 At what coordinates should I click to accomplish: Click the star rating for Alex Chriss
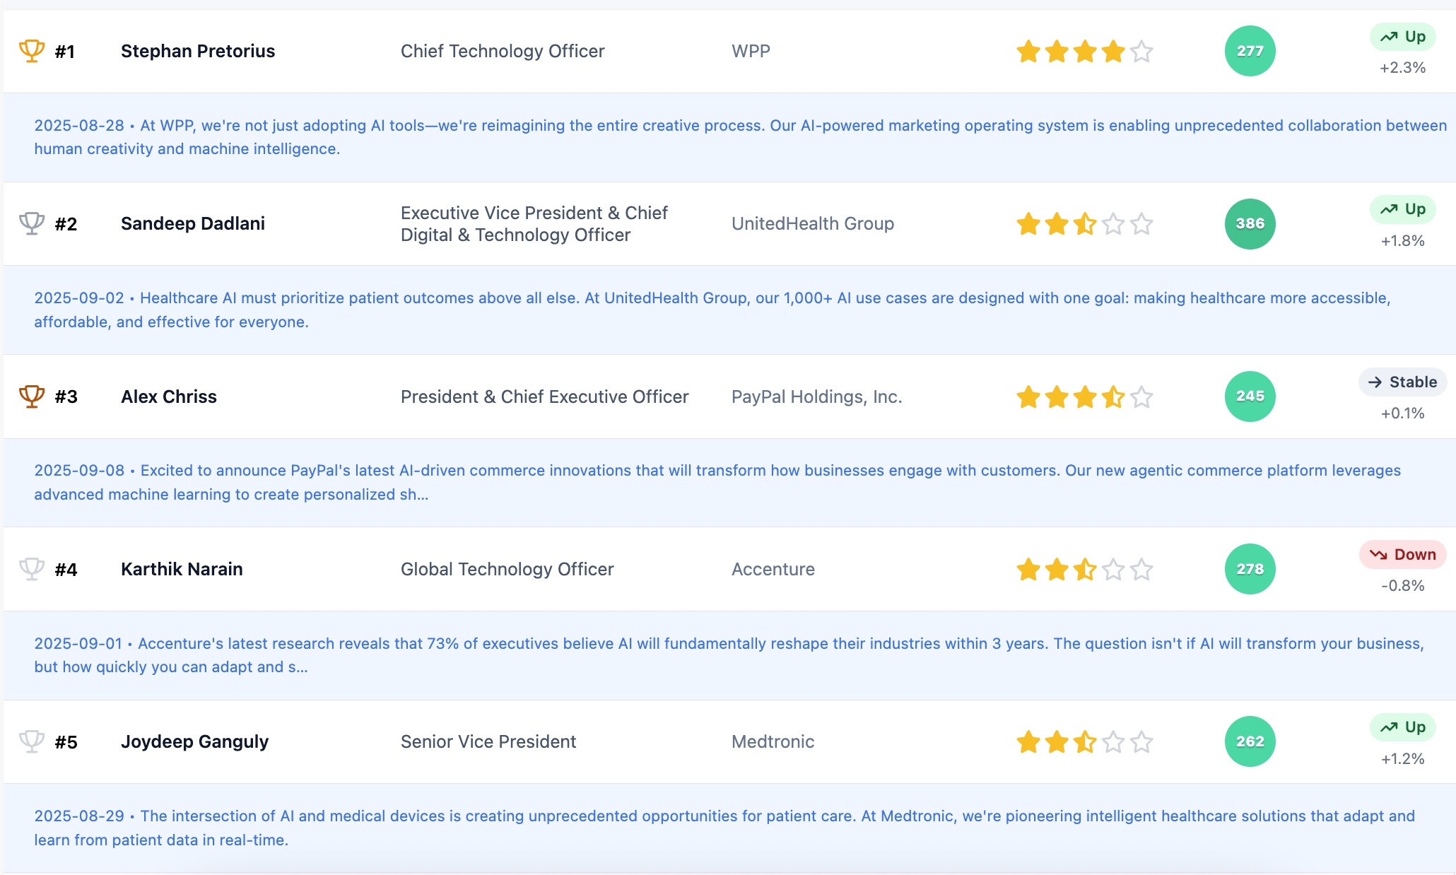(1084, 397)
